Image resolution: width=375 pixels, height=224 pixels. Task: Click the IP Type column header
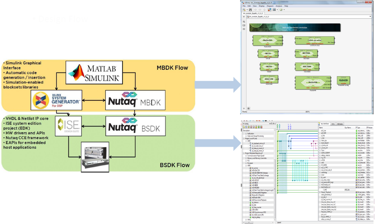pos(358,128)
